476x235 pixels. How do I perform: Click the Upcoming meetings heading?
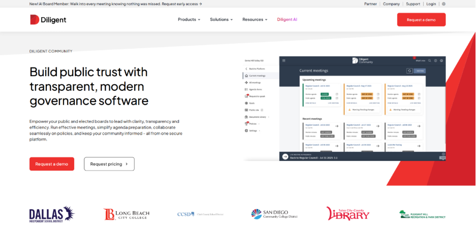click(x=314, y=80)
